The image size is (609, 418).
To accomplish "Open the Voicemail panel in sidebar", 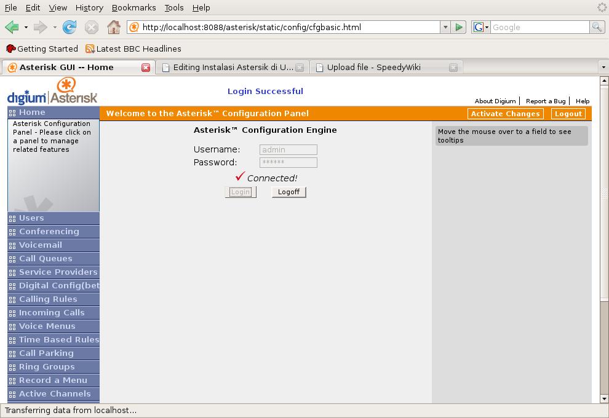I will click(41, 245).
